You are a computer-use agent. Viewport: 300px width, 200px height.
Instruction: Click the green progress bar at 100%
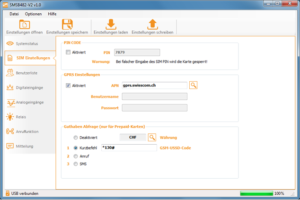[256, 193]
